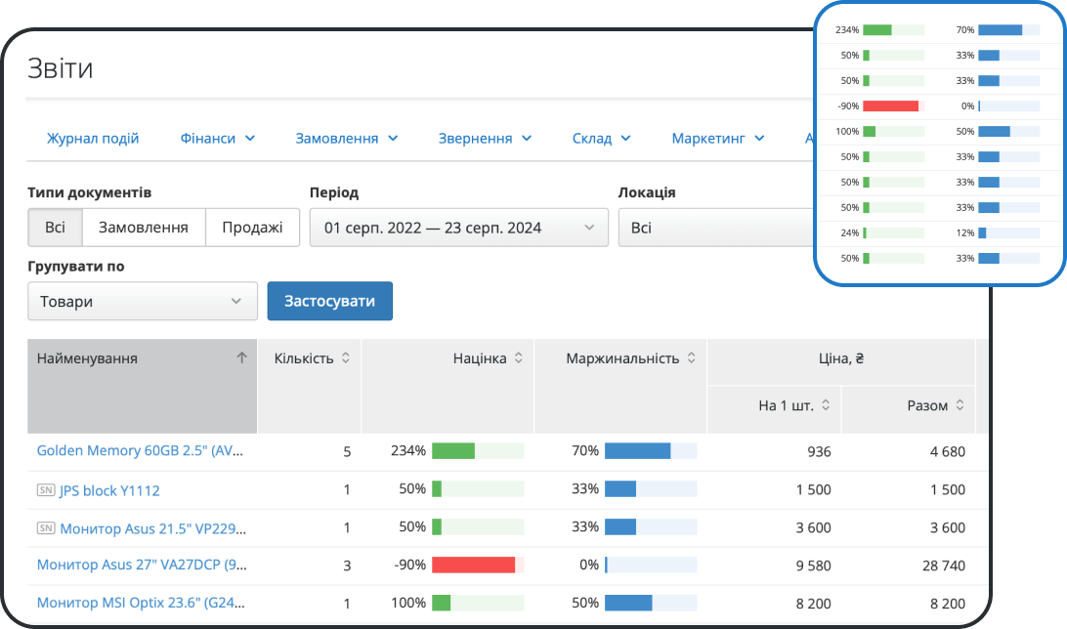Open the Фінанси menu
1067x629 pixels.
click(217, 139)
